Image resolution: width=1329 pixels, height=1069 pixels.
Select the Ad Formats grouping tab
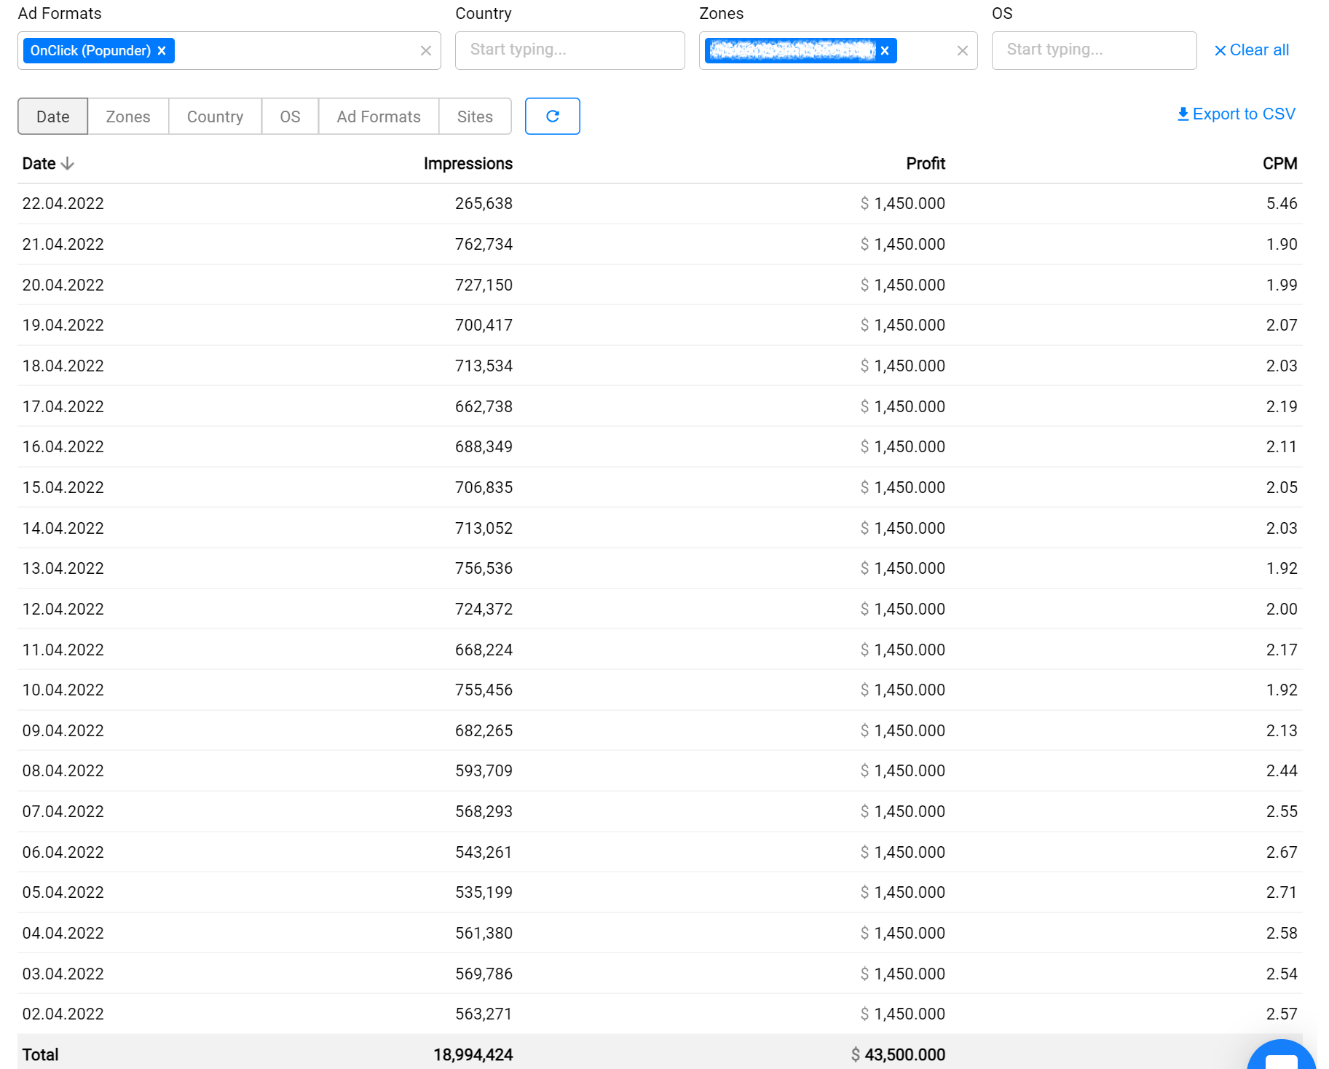point(379,117)
